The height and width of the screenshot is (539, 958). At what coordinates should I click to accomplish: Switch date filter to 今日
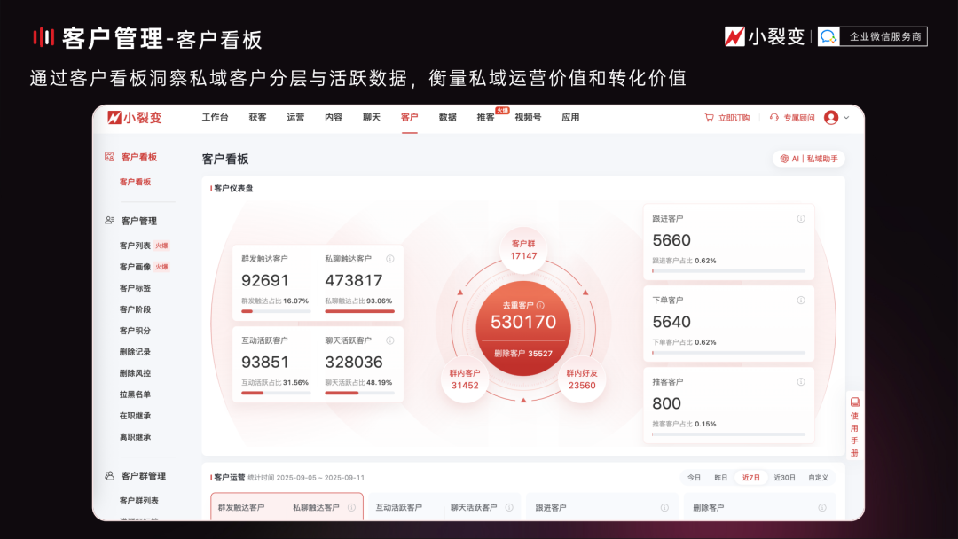click(693, 476)
